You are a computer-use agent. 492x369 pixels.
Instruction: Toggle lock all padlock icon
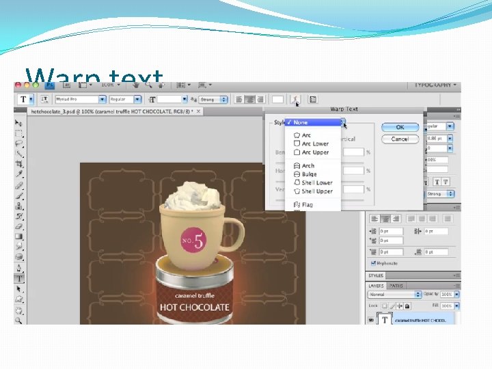407,306
